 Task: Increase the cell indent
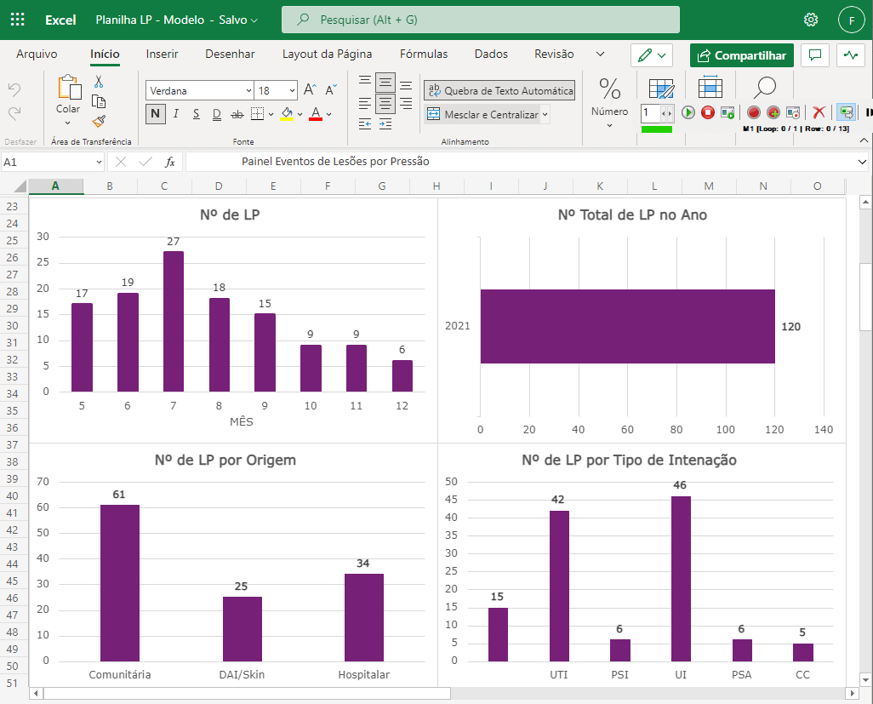click(x=385, y=123)
